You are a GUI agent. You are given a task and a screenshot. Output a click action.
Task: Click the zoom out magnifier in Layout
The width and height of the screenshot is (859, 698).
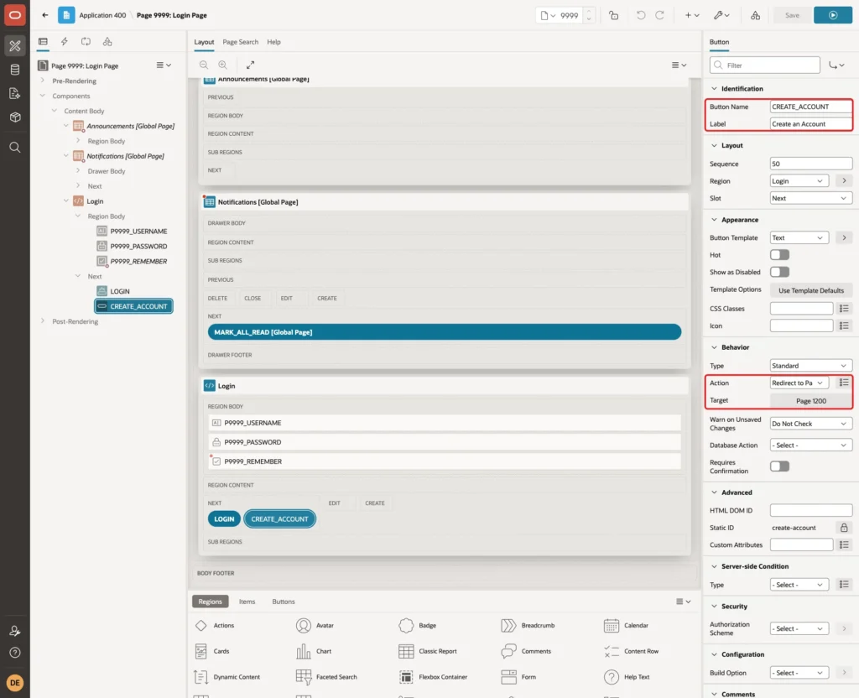tap(204, 65)
